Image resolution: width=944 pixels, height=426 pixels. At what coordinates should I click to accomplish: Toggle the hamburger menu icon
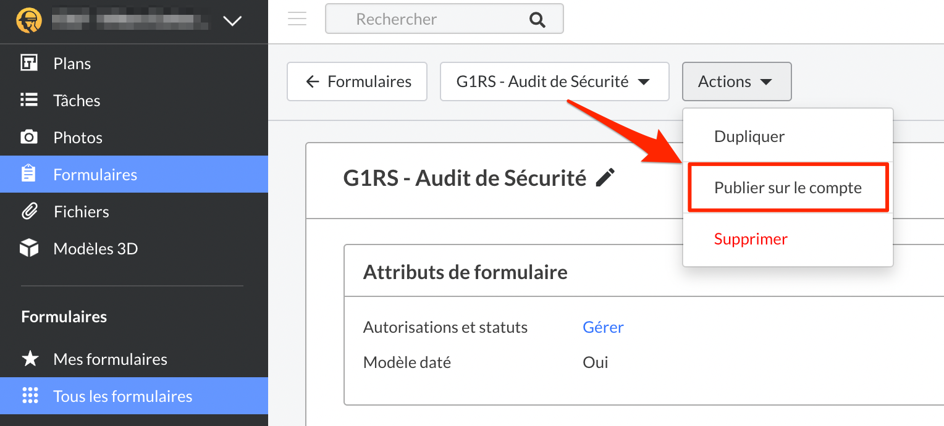[x=297, y=19]
